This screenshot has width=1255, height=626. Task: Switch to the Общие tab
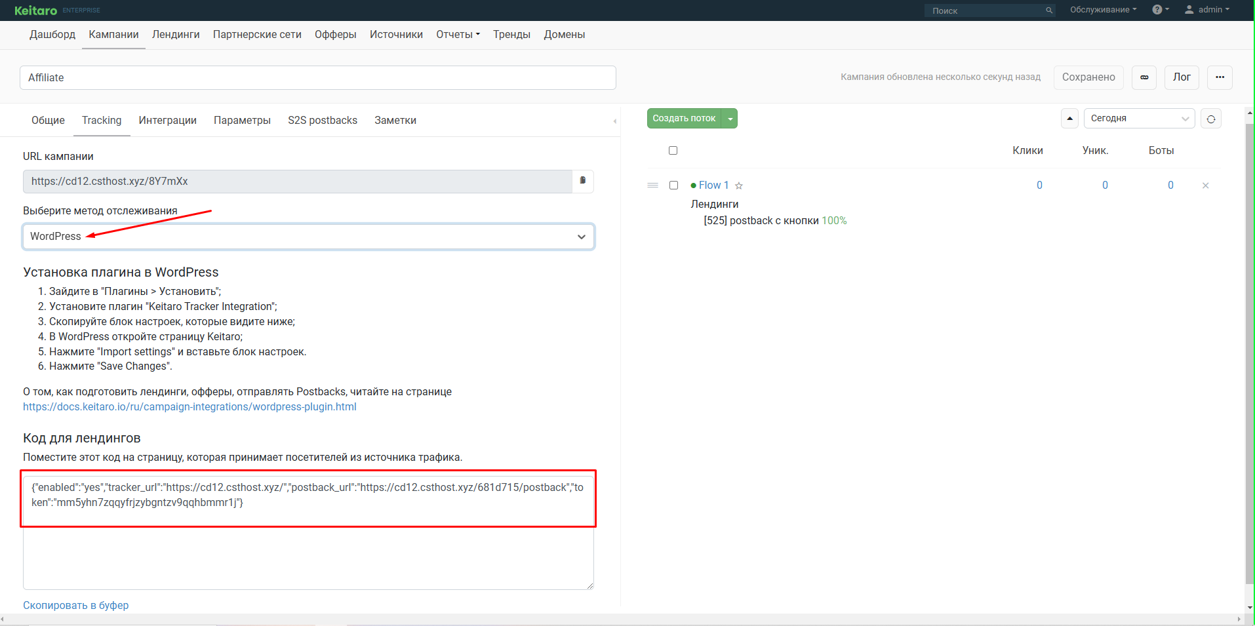pos(48,121)
